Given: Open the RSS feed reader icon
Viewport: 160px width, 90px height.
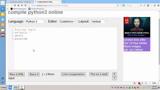Looking at the screenshot, I should pyautogui.click(x=3, y=24).
